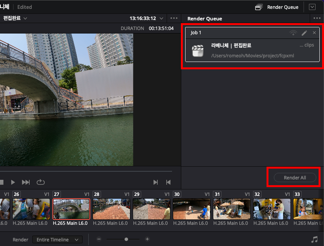Start rendering with Render All button
This screenshot has width=324, height=246.
pos(295,177)
